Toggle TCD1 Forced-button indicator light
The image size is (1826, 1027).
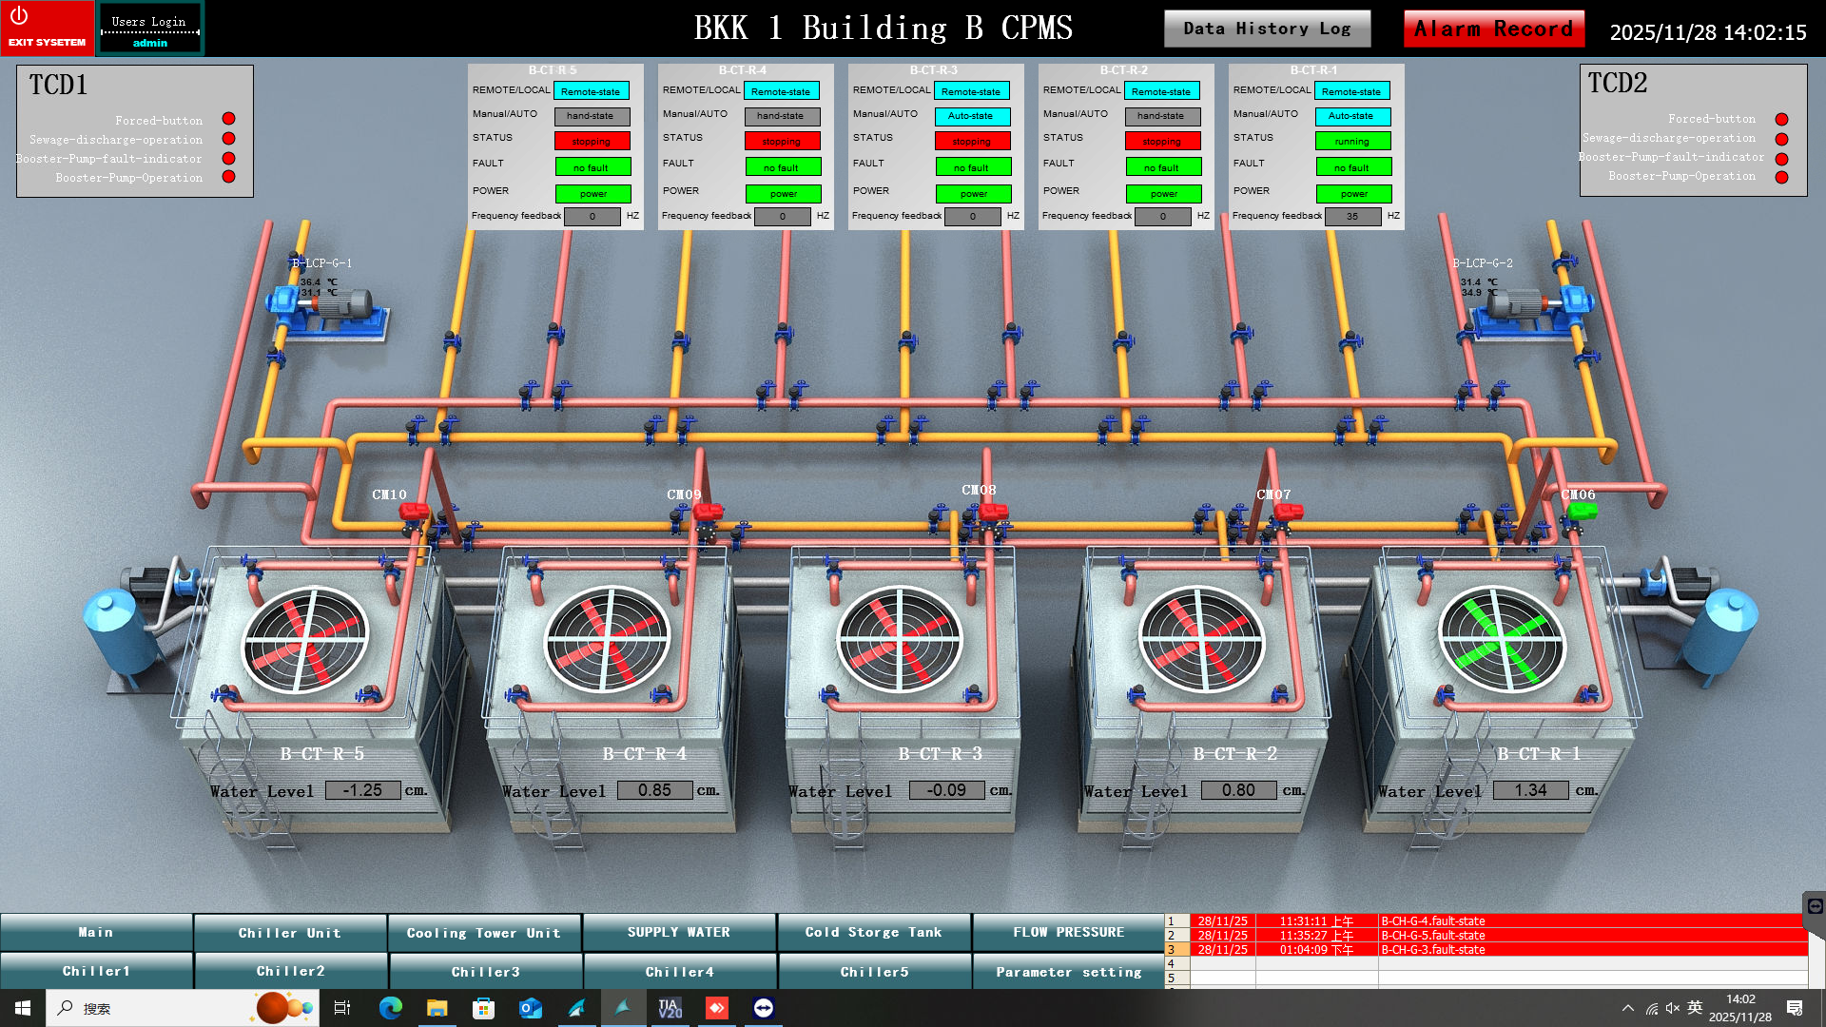click(228, 119)
